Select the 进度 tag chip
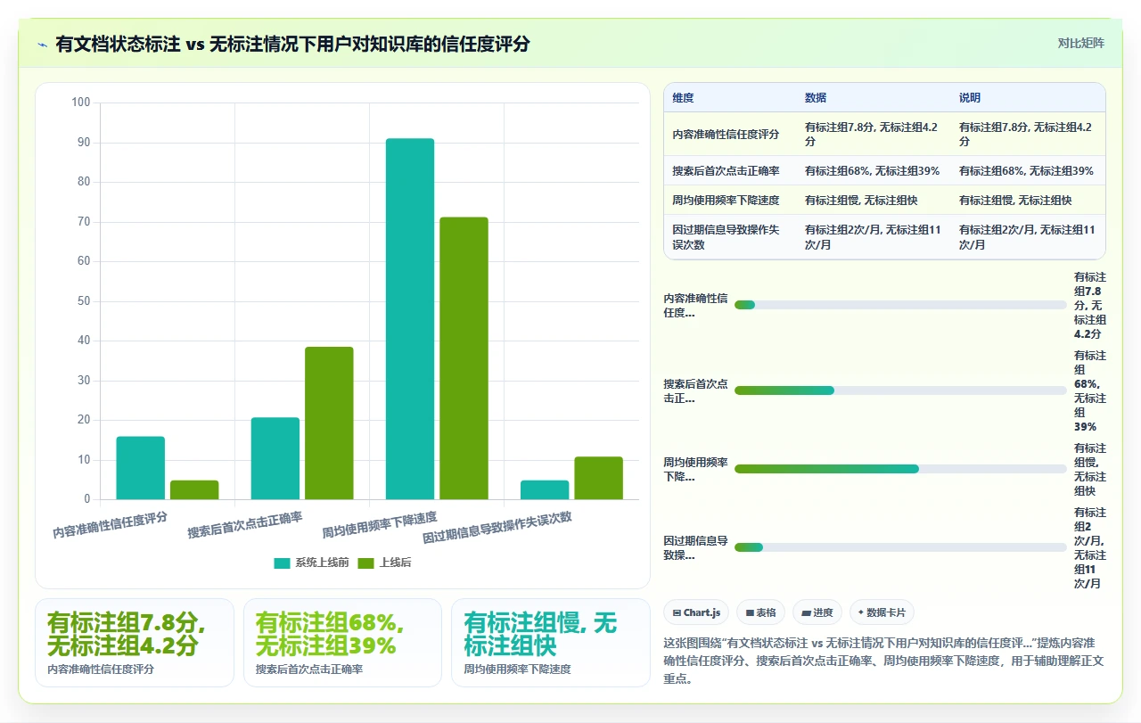Screen dimensions: 1141x723 tap(817, 612)
